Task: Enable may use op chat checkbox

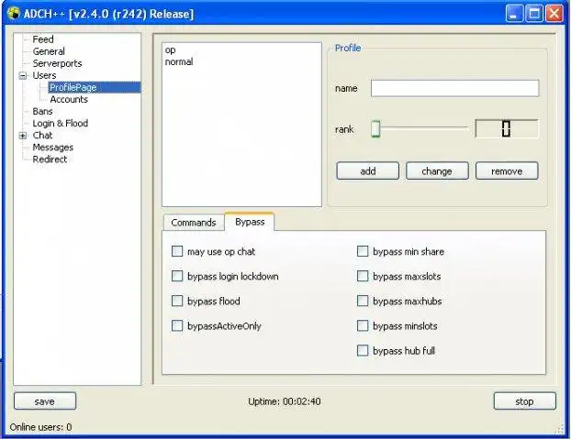Action: pyautogui.click(x=177, y=251)
